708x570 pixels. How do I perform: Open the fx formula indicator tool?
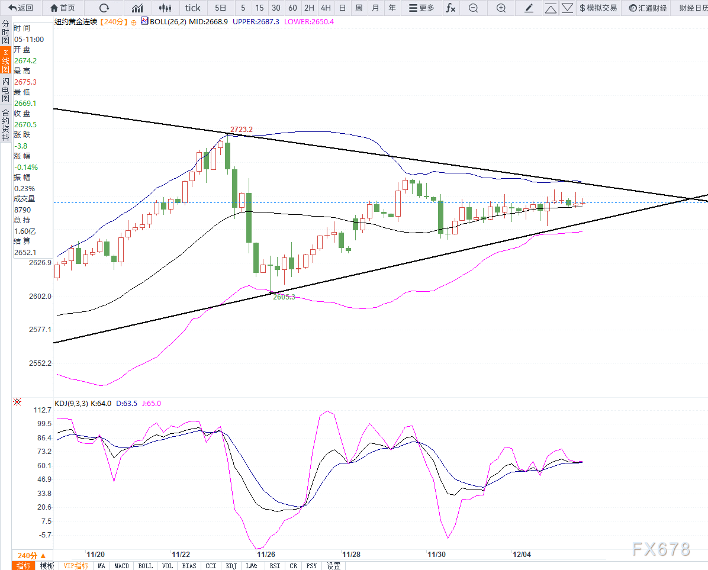450,8
